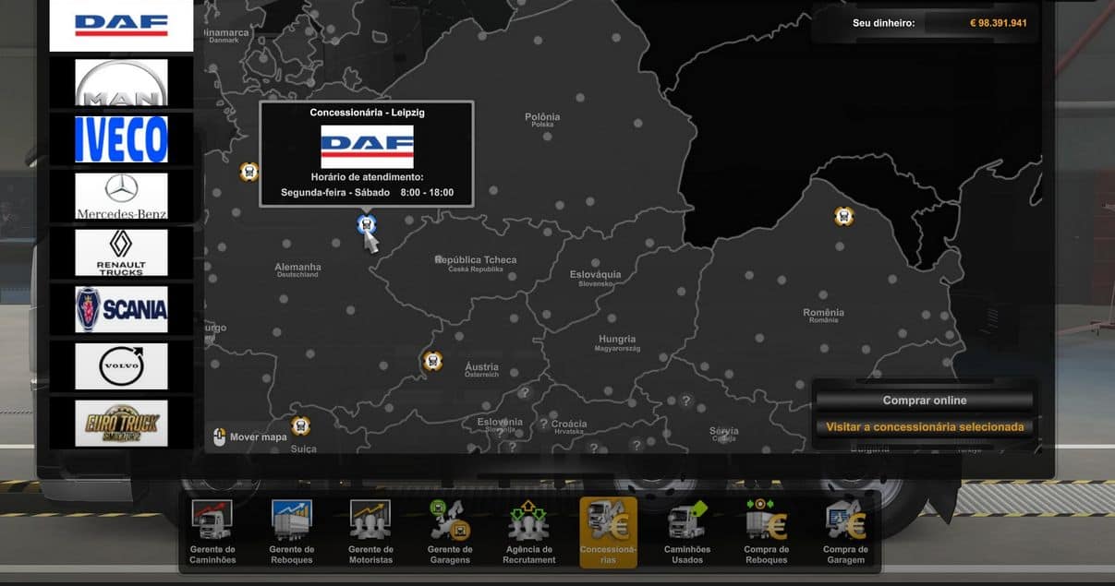Choose the Scania brand logo

pyautogui.click(x=121, y=309)
